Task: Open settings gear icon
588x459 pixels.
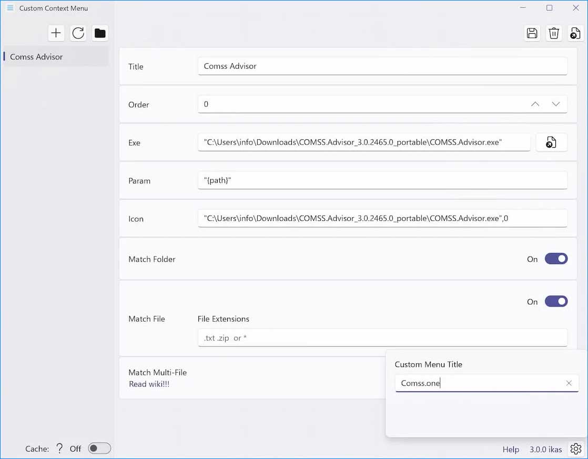Action: [575, 448]
